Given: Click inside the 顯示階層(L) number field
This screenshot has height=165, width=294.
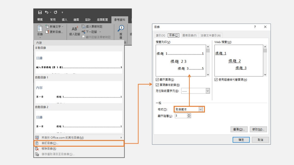Looking at the screenshot, I should [181, 116].
